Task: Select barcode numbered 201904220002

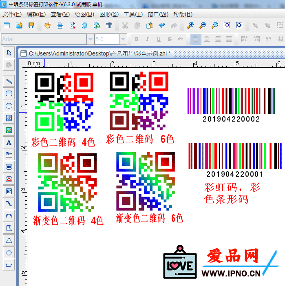Action: 231,105
